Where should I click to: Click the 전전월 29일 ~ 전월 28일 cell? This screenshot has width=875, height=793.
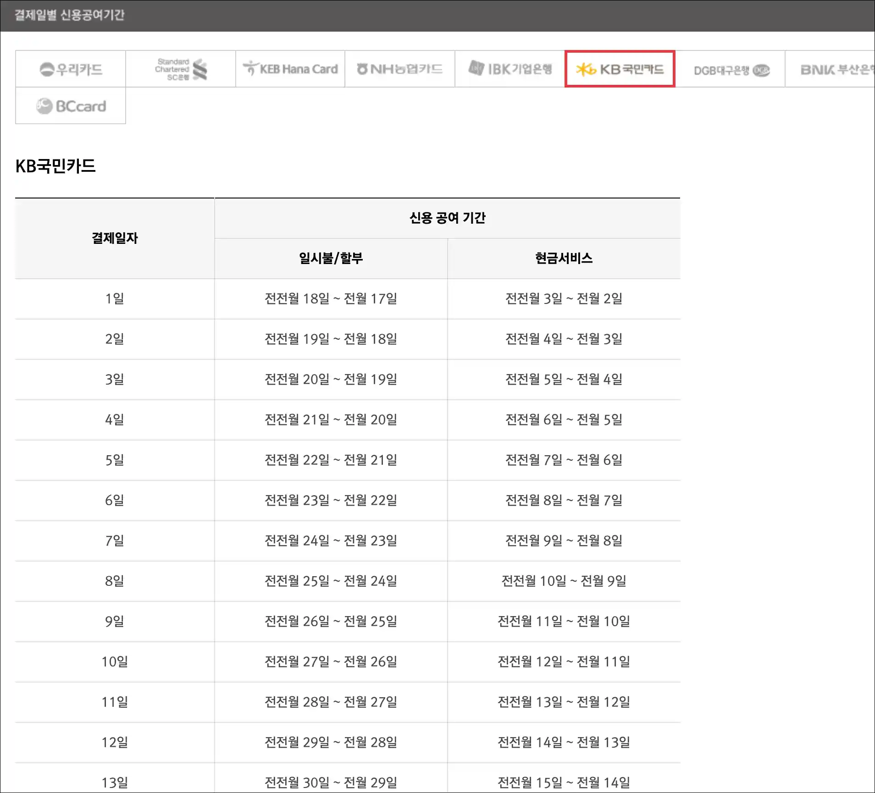[x=331, y=743]
